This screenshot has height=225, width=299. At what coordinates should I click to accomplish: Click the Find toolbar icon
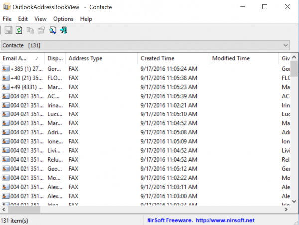[52, 31]
